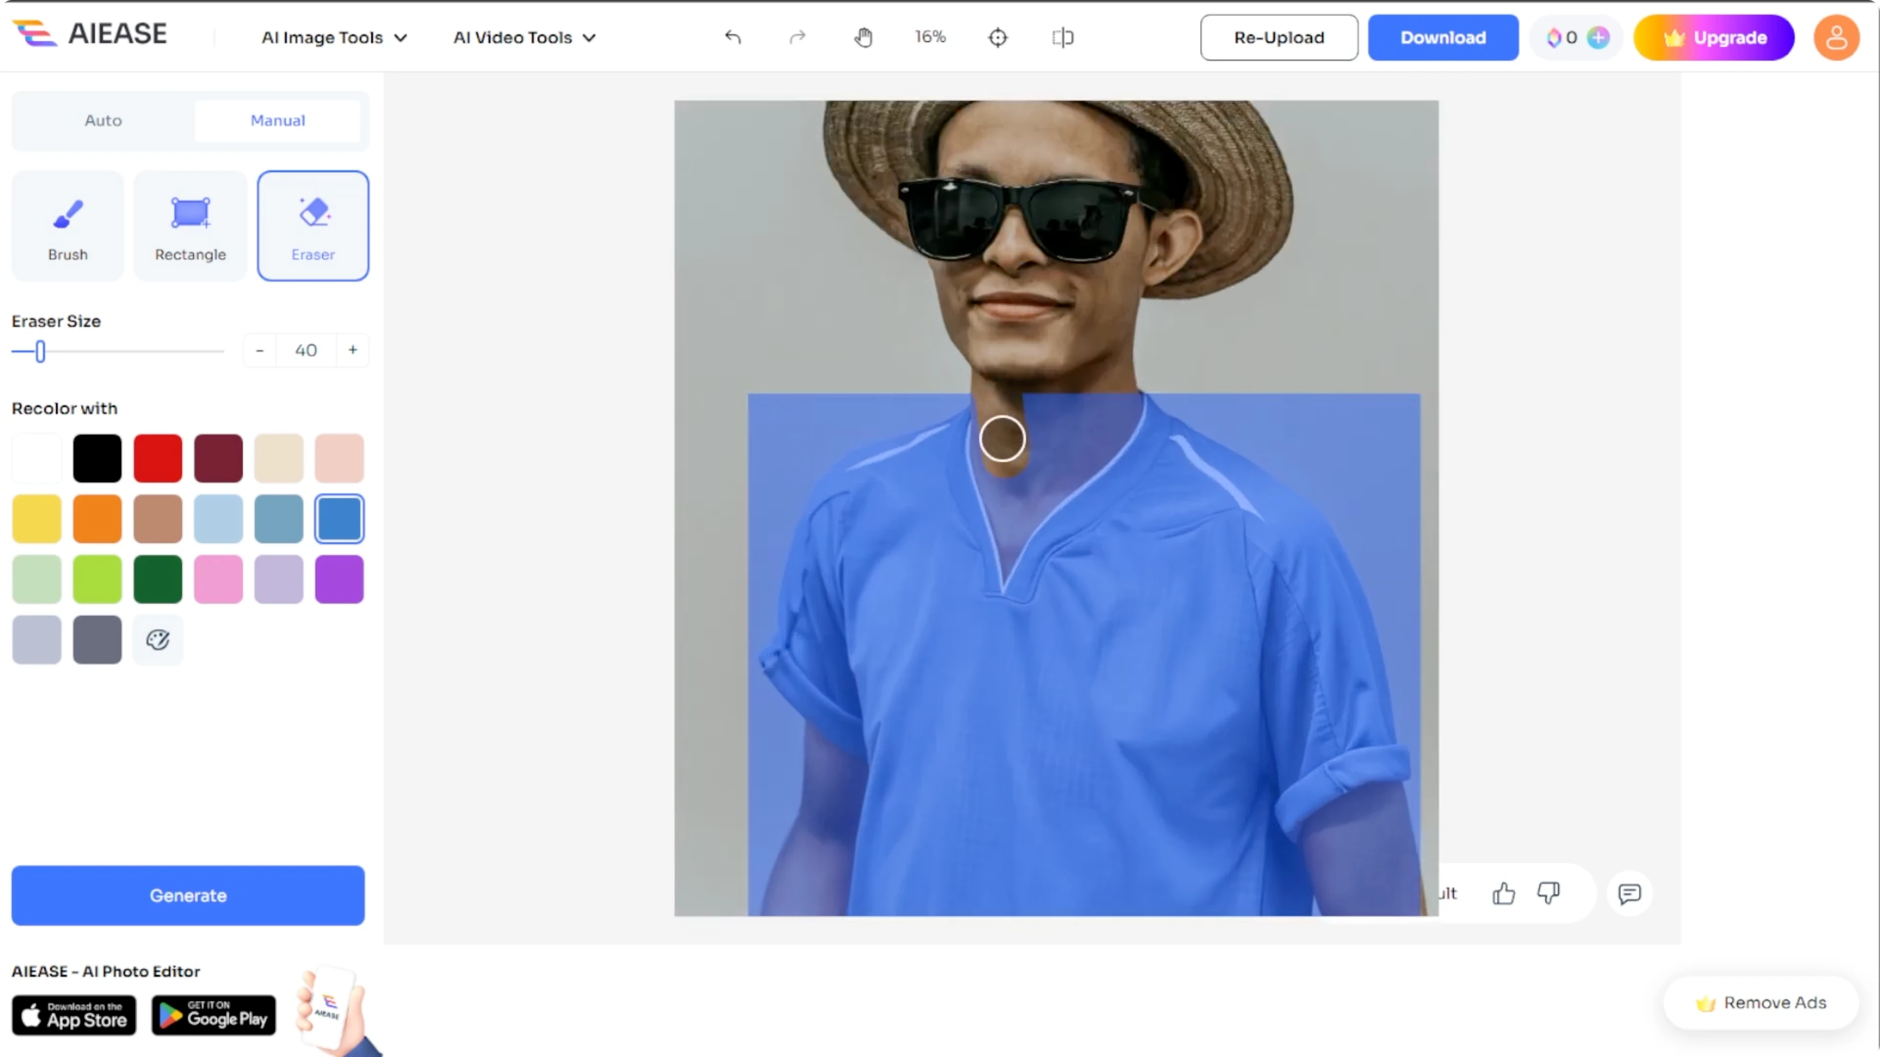Choose the yellow color swatch
This screenshot has height=1057, width=1880.
click(36, 519)
